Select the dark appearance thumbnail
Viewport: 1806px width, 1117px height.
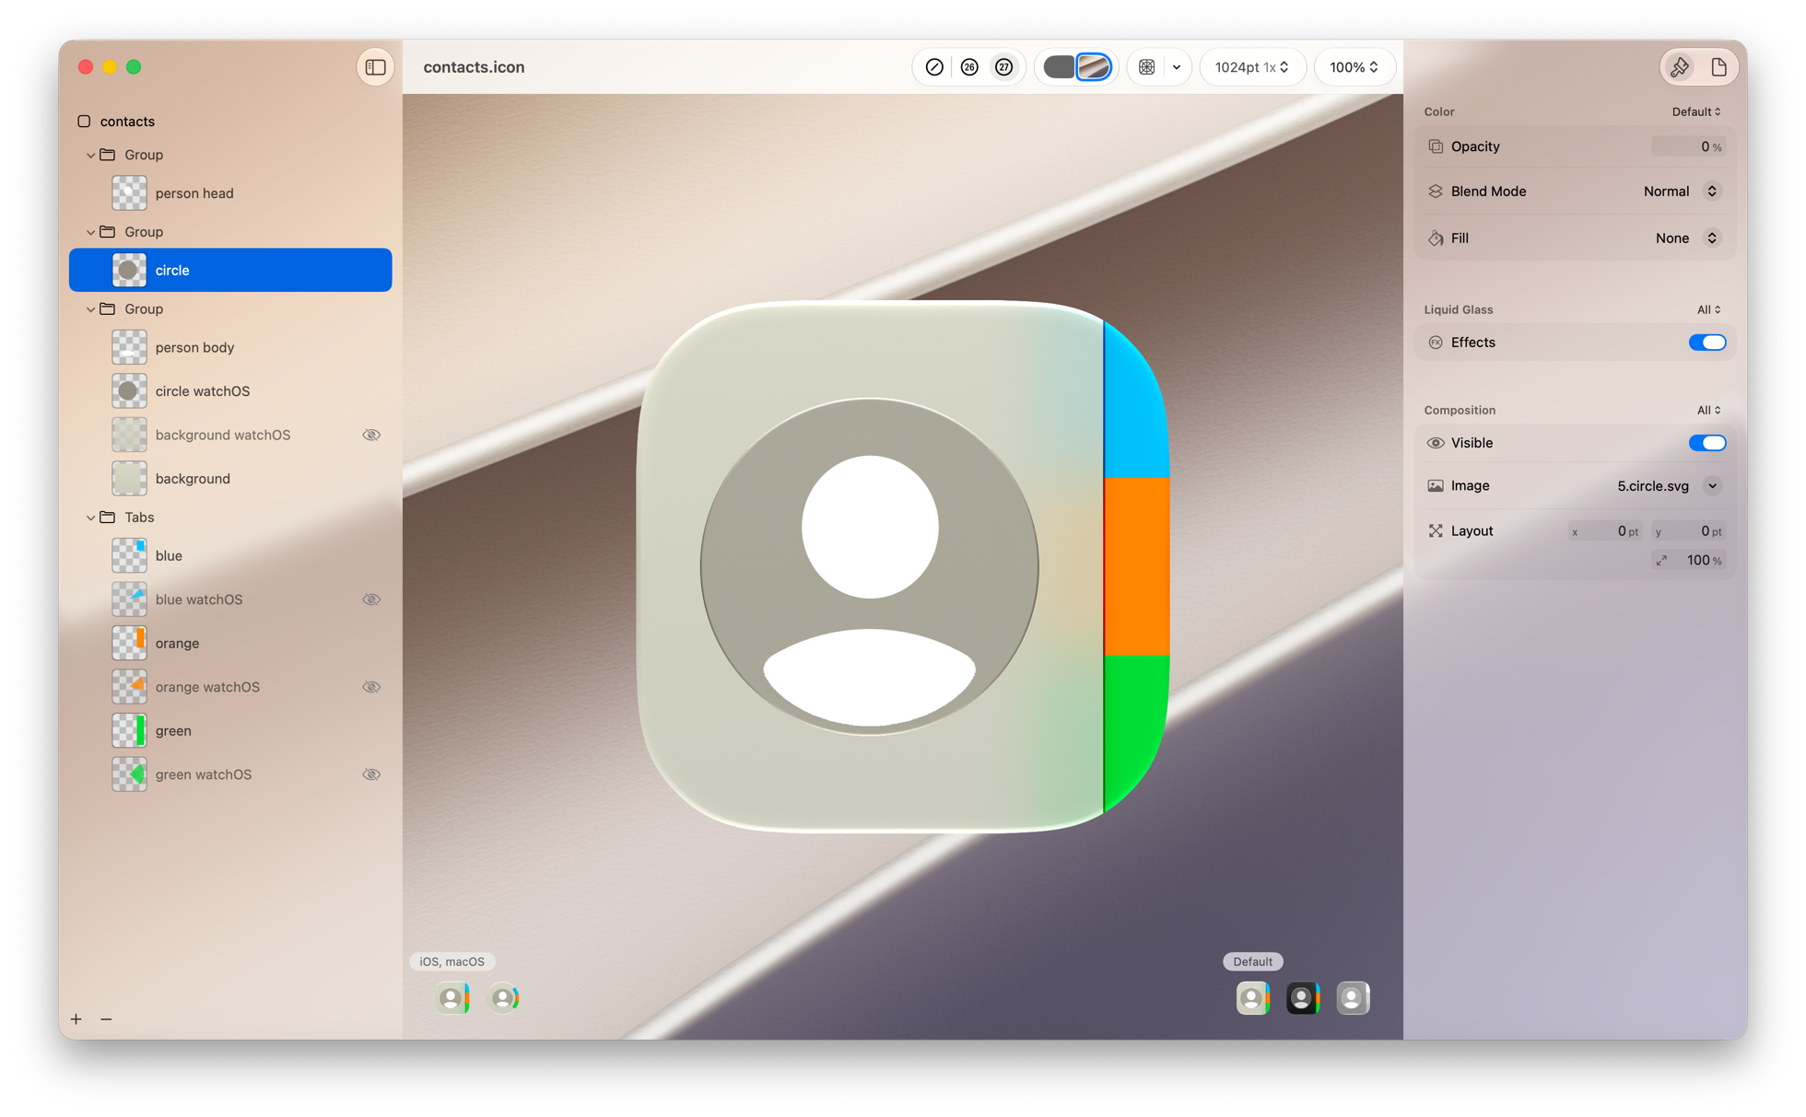click(x=1303, y=998)
